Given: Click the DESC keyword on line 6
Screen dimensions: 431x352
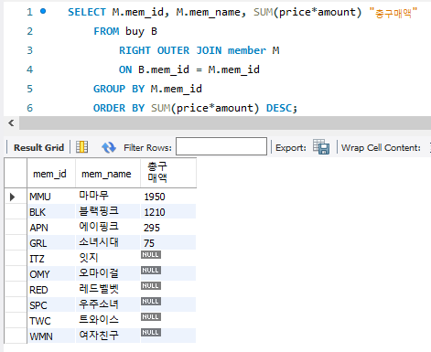Looking at the screenshot, I should pos(279,108).
